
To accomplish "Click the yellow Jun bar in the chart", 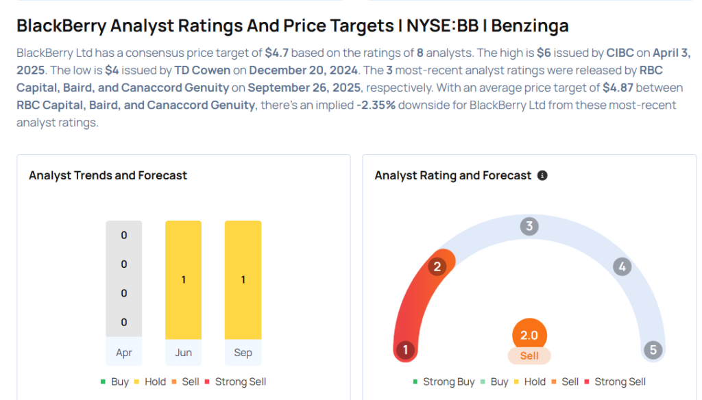I will [183, 279].
